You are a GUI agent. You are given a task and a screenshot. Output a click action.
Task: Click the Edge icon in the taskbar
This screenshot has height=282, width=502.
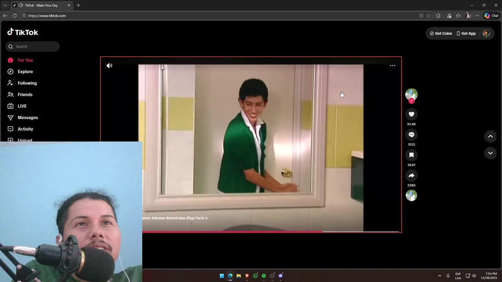tap(230, 276)
